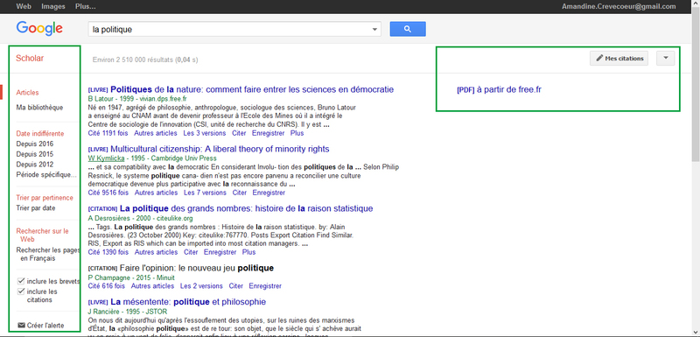The image size is (700, 337).
Task: Open Ma bibliothèque in the sidebar
Action: [x=39, y=108]
